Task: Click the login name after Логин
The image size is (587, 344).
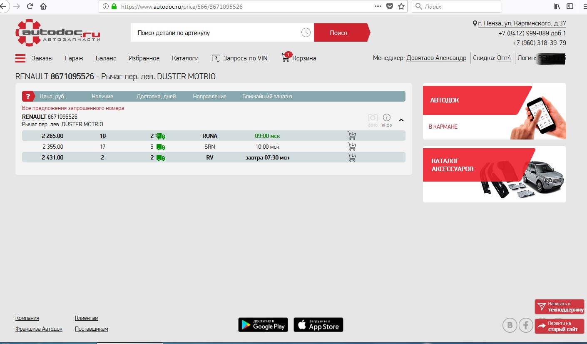Action: tap(552, 58)
